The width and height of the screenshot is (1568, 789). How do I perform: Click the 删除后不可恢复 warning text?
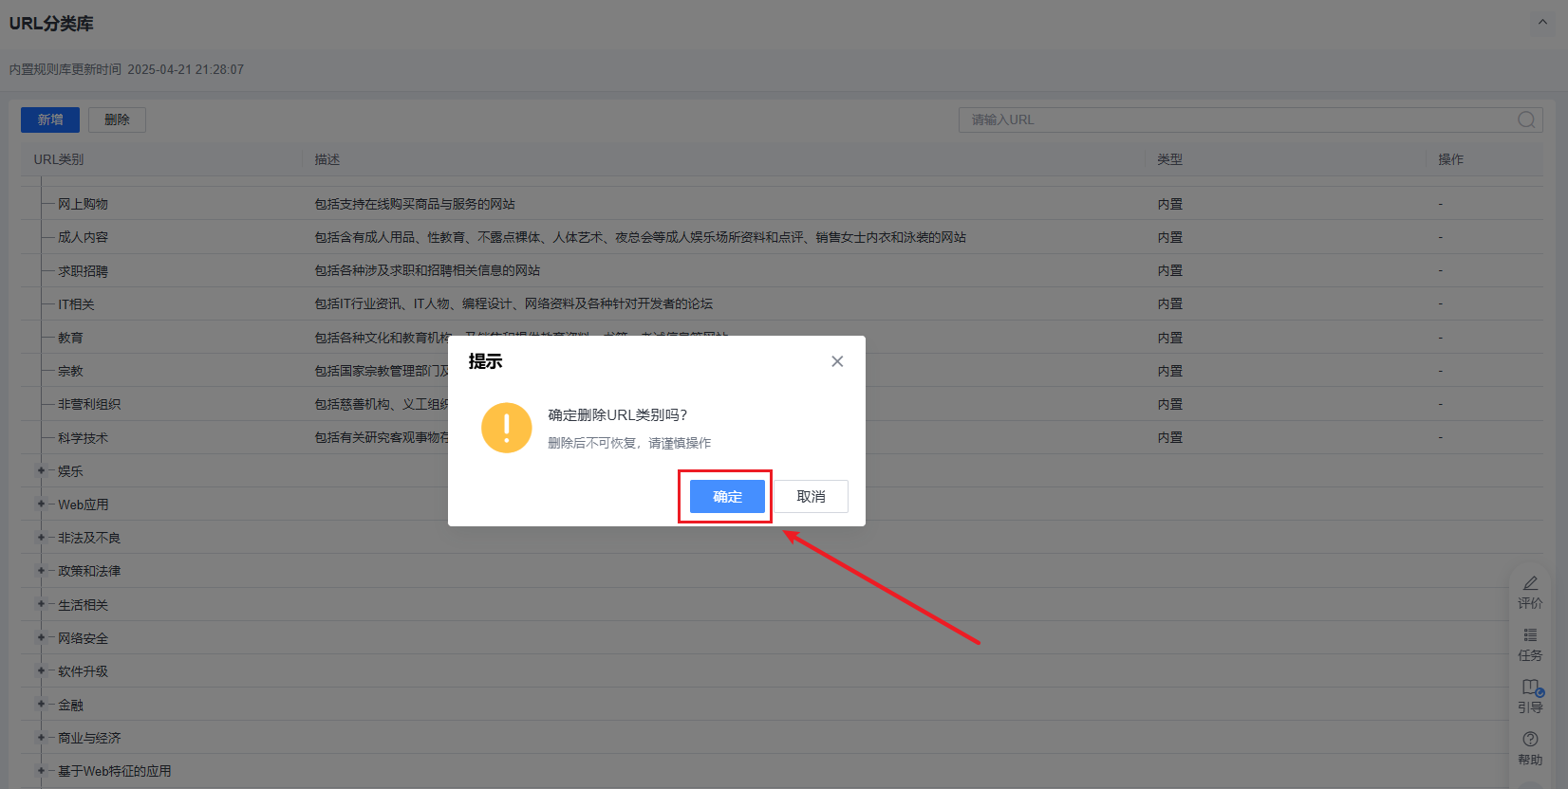(x=629, y=443)
